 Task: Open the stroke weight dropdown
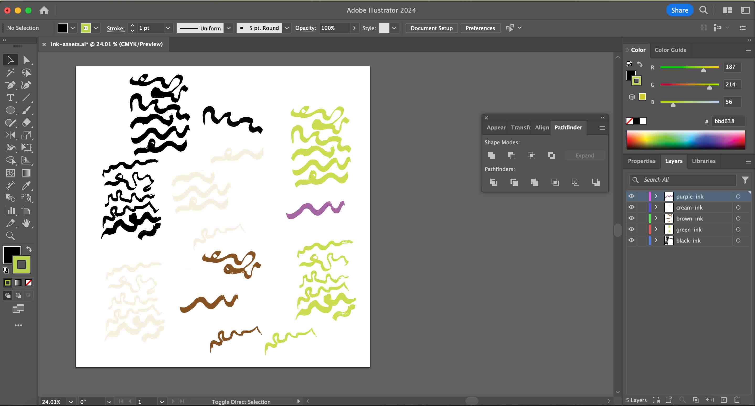[168, 28]
